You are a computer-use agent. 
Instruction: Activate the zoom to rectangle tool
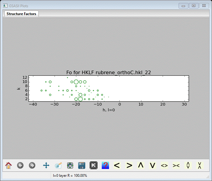tap(58, 165)
